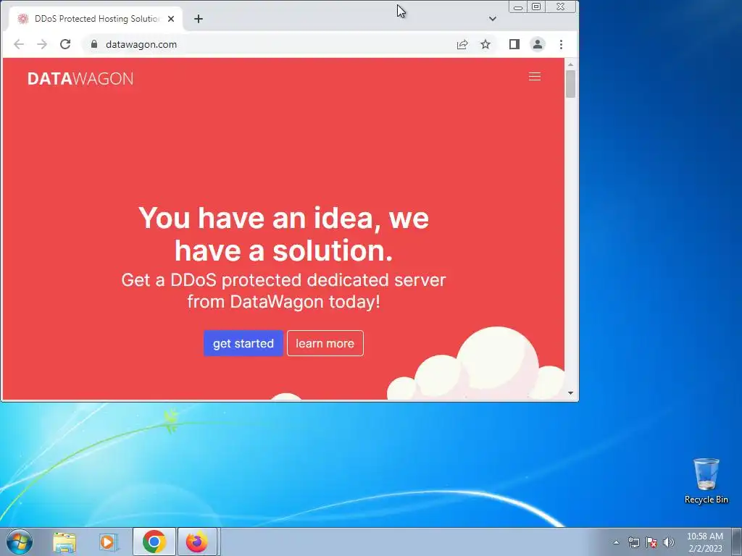Go forward in browser history

[x=42, y=44]
